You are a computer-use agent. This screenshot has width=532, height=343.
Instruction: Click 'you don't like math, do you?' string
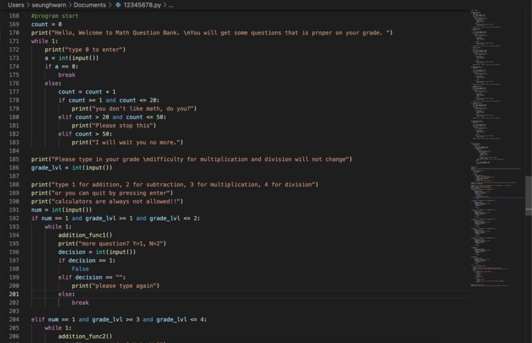(143, 108)
